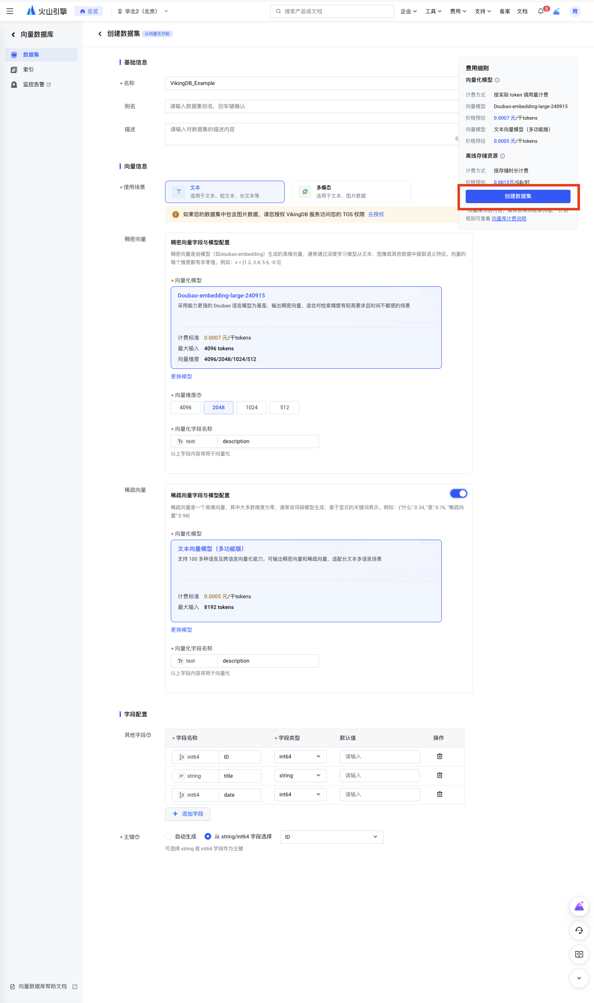Expand field type dropdown for title
Viewport: 594px width, 1003px height.
click(x=300, y=775)
